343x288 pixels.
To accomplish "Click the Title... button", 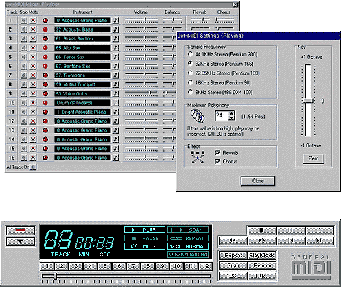I will [262, 276].
